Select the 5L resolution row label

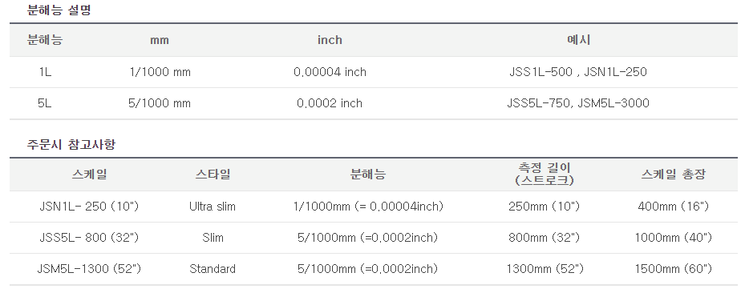click(x=45, y=103)
